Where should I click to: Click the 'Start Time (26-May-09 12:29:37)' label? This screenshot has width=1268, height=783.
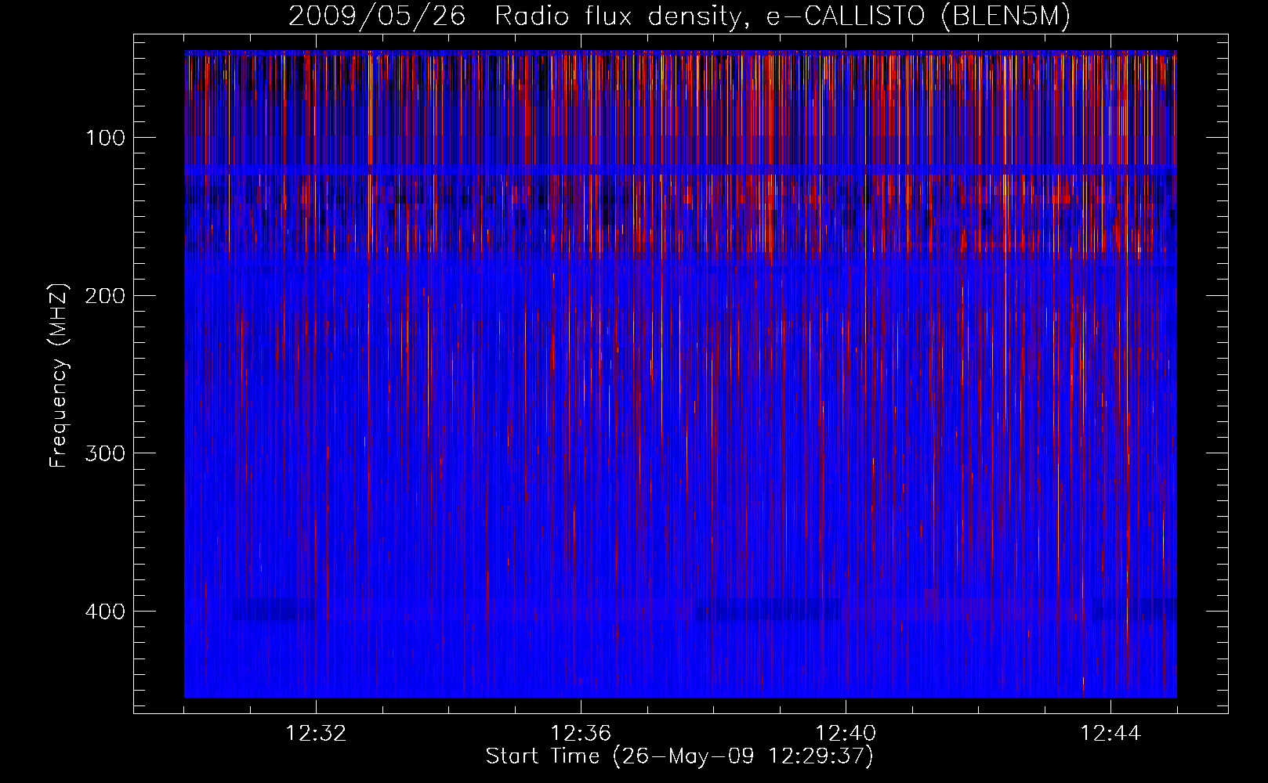point(679,756)
